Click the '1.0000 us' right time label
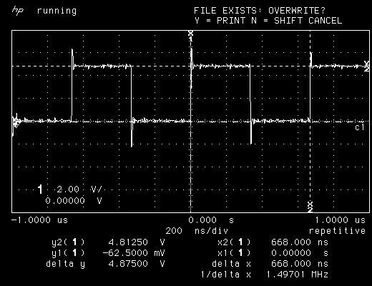Screen dimensions: 372x286 click(x=341, y=220)
